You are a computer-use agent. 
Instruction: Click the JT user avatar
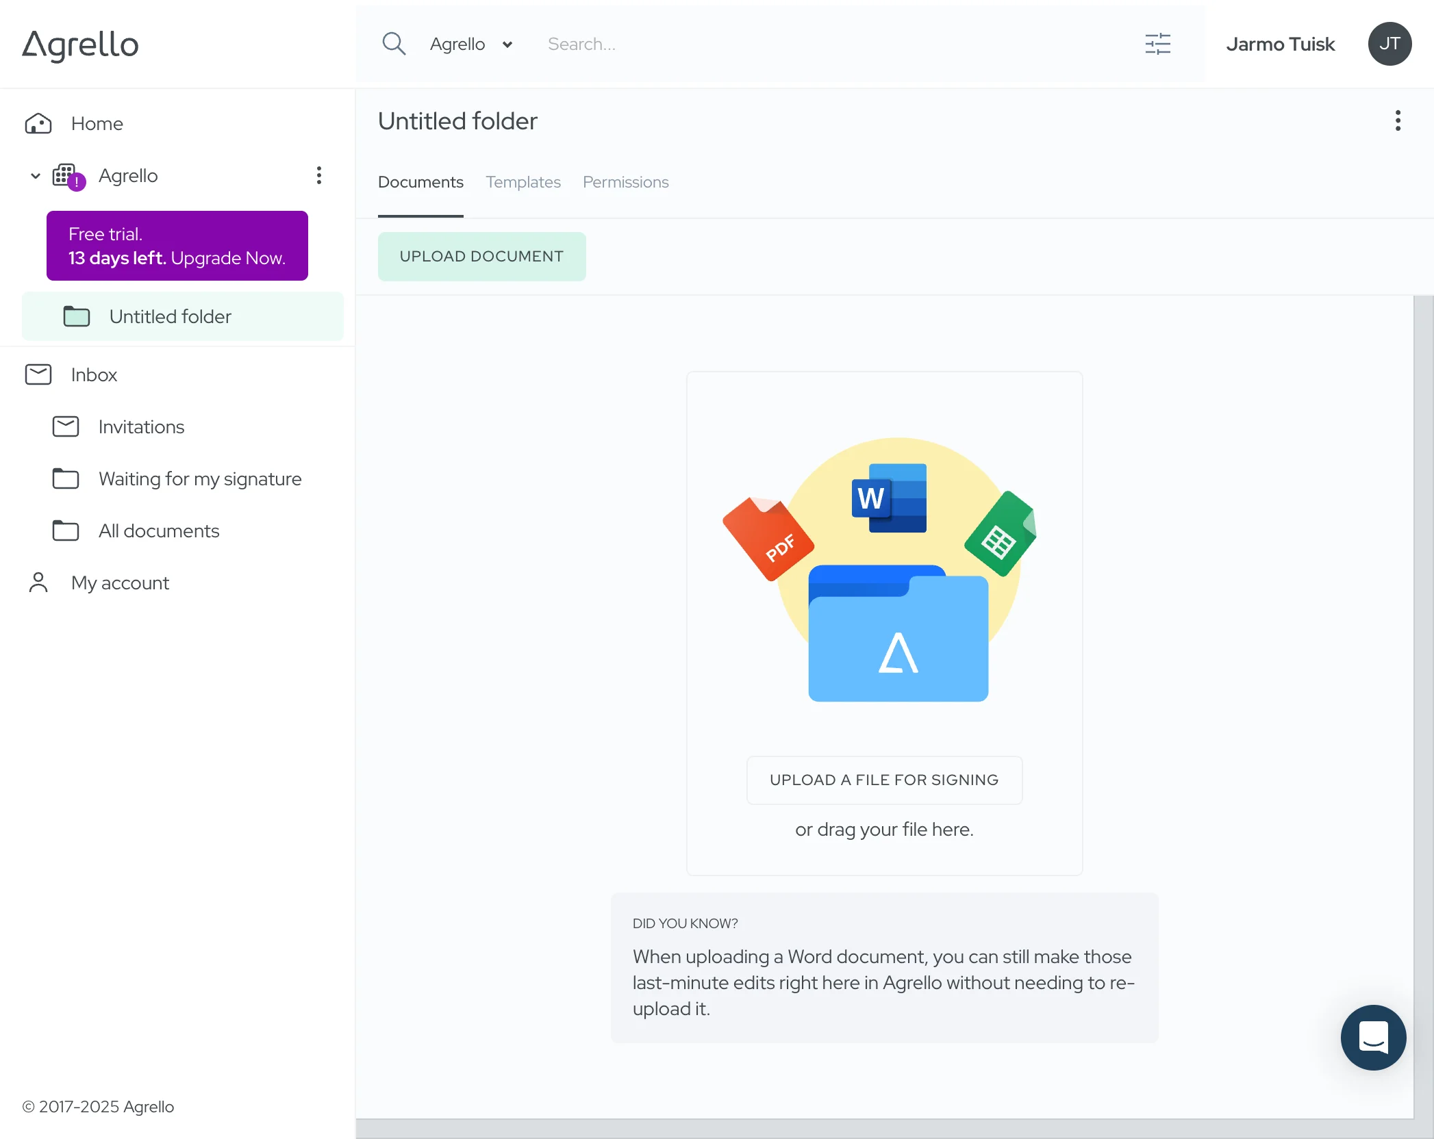tap(1389, 44)
